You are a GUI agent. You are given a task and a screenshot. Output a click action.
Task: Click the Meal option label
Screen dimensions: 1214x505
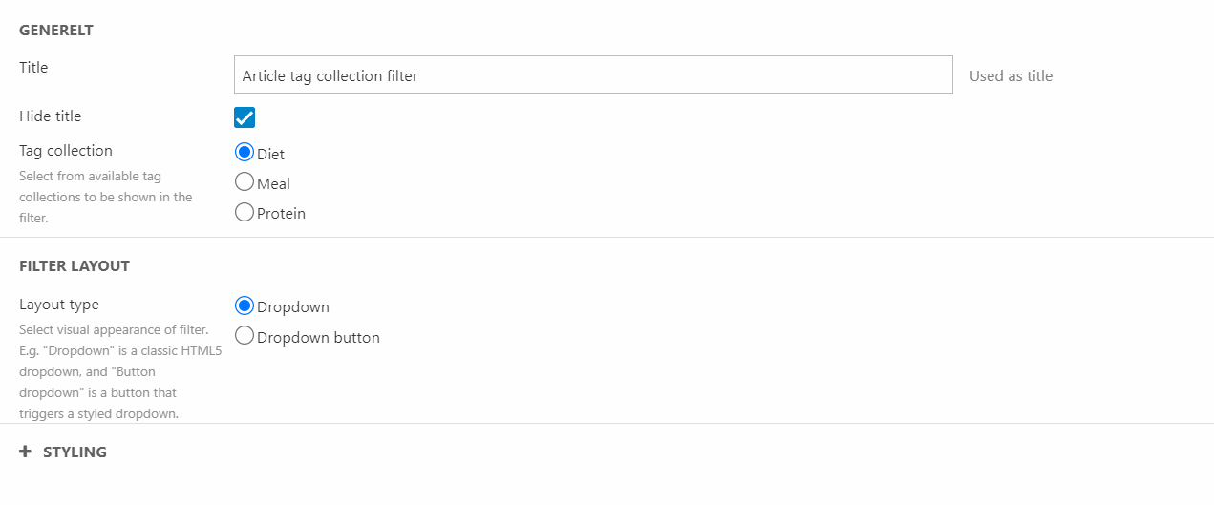pos(273,184)
